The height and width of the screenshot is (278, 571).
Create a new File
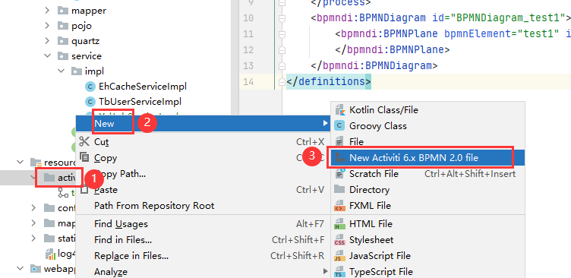tap(427, 141)
